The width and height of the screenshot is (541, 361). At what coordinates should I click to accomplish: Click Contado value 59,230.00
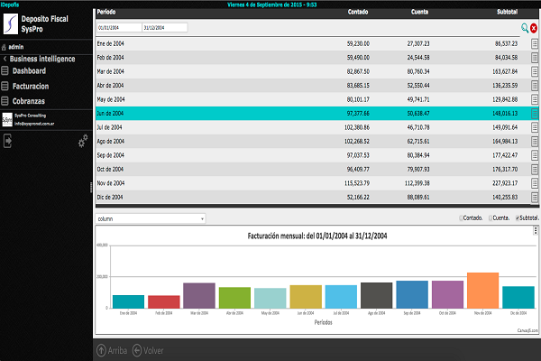[x=358, y=44]
